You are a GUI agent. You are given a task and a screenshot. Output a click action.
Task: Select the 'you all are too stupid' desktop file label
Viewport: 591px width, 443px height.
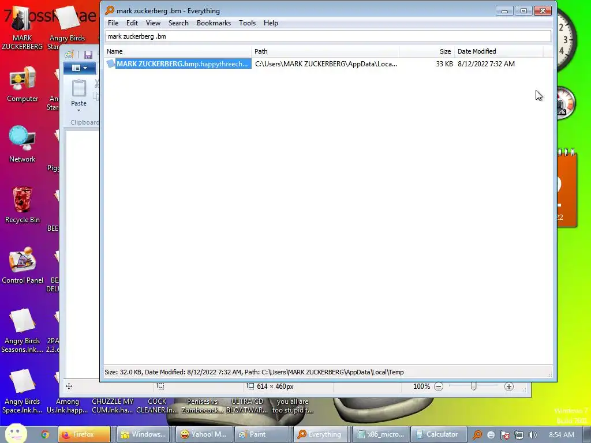coord(293,406)
